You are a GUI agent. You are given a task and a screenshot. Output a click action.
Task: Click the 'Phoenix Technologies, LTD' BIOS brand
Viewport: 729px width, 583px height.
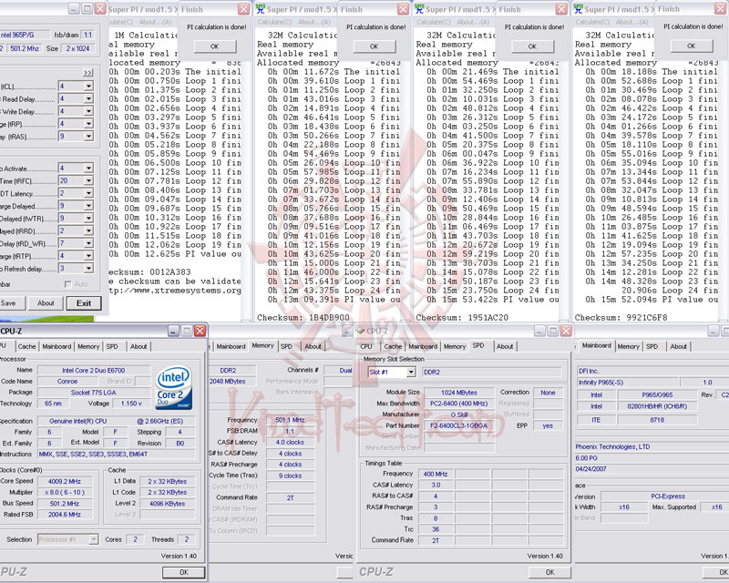pyautogui.click(x=612, y=446)
